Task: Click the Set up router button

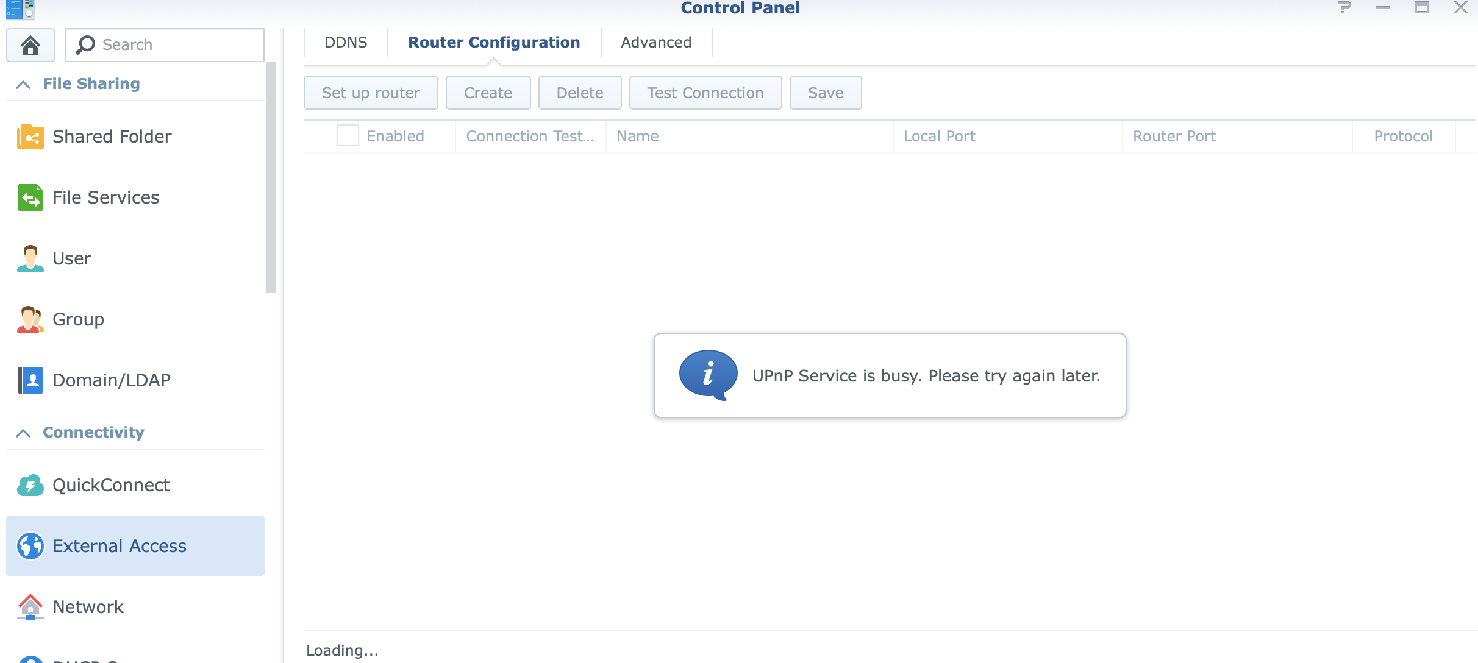Action: (371, 93)
